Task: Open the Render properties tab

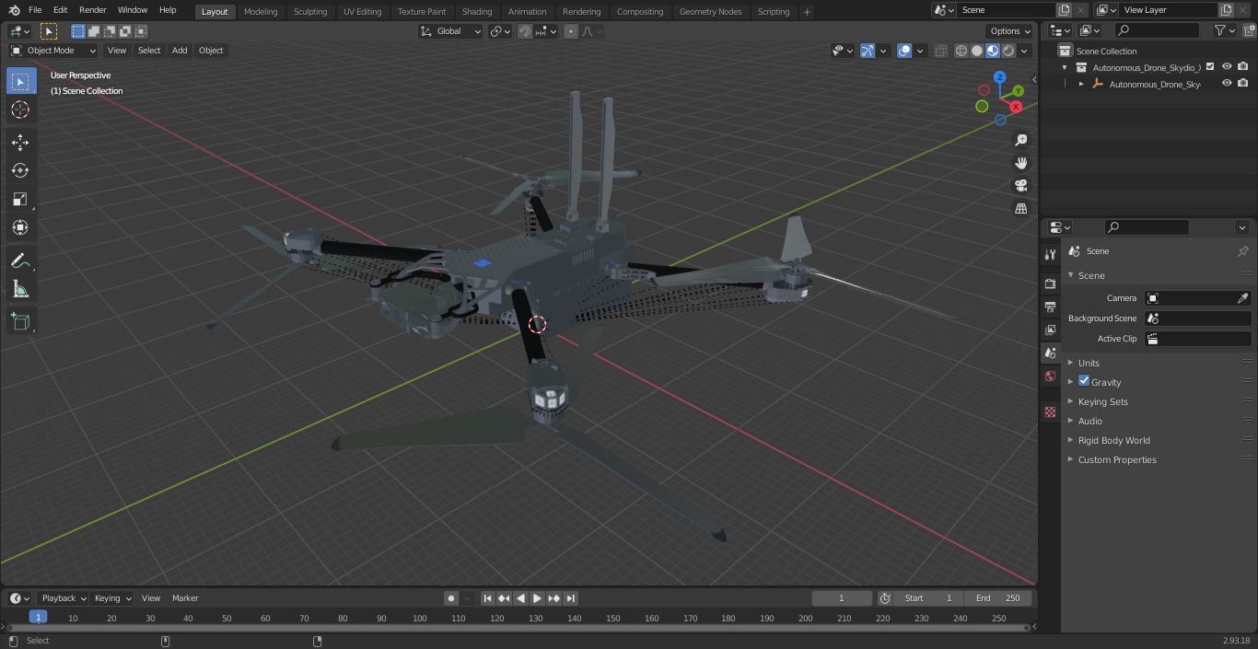Action: pyautogui.click(x=1050, y=284)
